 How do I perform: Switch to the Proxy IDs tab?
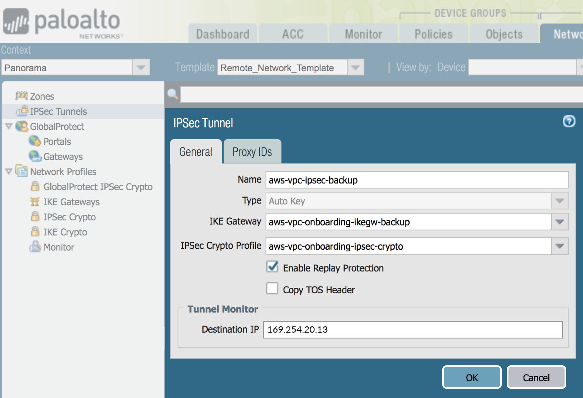[x=252, y=152]
